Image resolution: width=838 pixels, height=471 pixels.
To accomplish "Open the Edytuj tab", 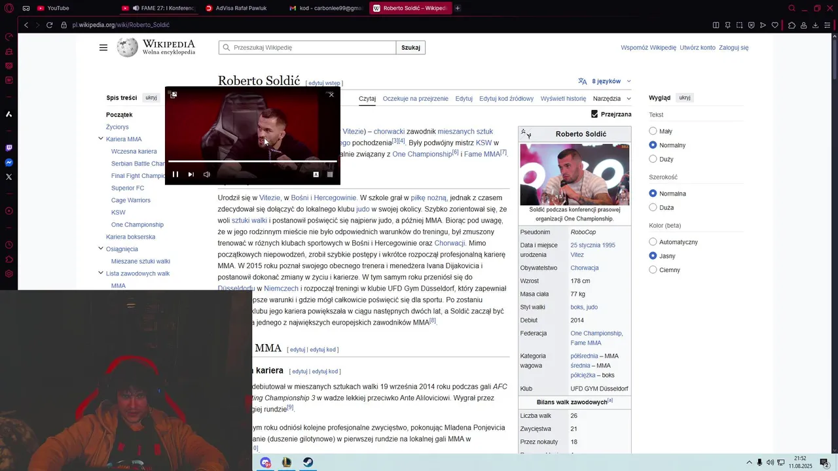I will 464,99.
